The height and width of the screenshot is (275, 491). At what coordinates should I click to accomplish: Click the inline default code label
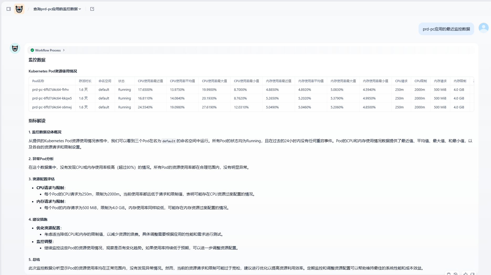[169, 141]
